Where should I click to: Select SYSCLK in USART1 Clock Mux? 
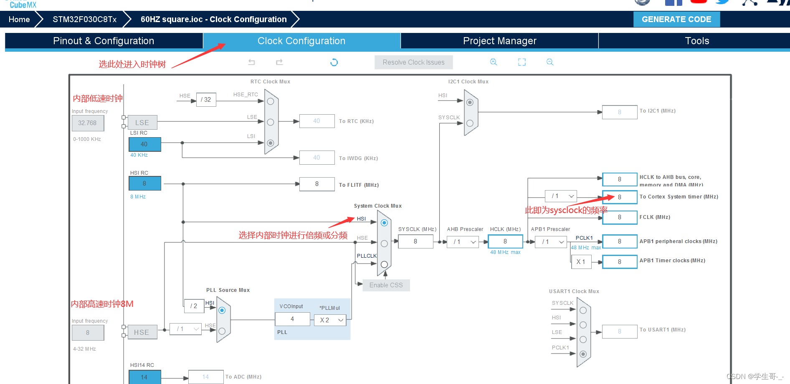pos(583,310)
